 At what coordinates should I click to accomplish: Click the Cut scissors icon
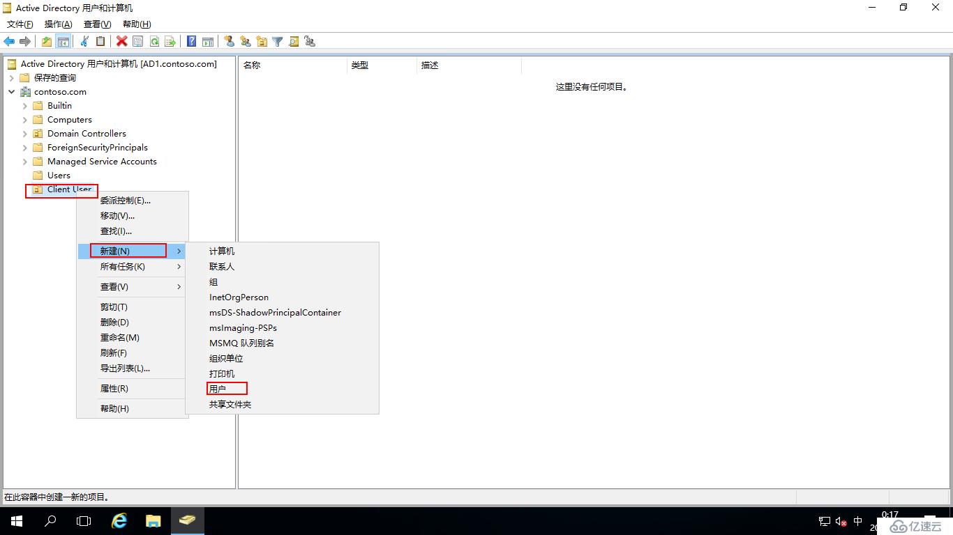[x=84, y=41]
